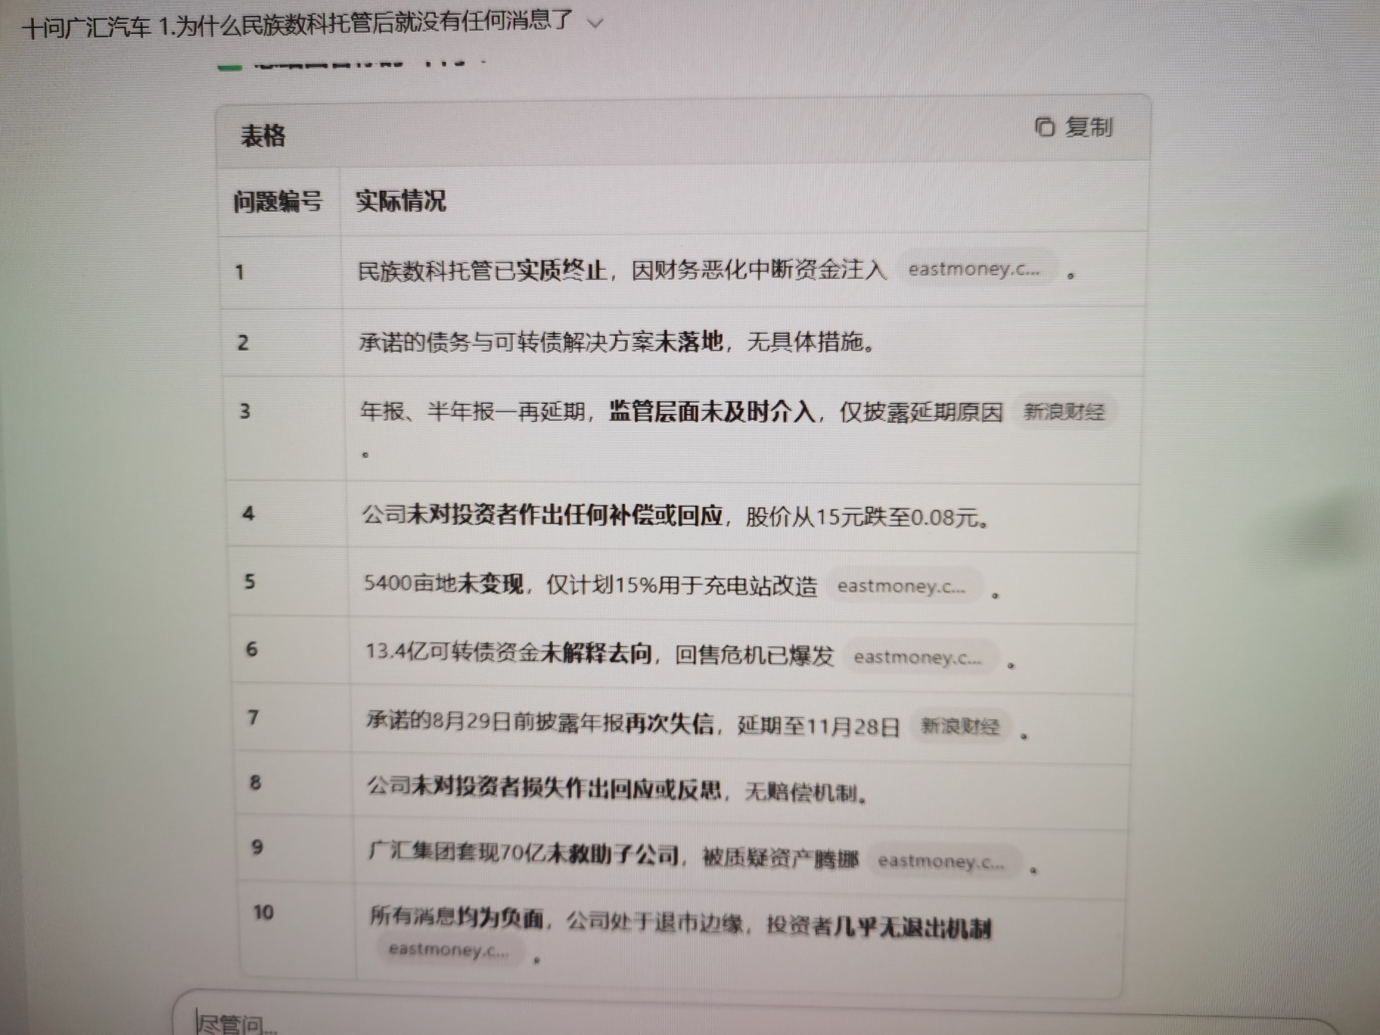Click row 9 text 广汇集团套现70亿未救助子公司
This screenshot has width=1380, height=1035.
[x=524, y=853]
